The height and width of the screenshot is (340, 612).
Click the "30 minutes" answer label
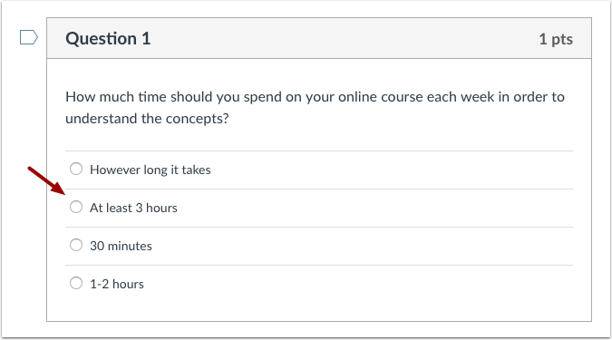click(121, 246)
